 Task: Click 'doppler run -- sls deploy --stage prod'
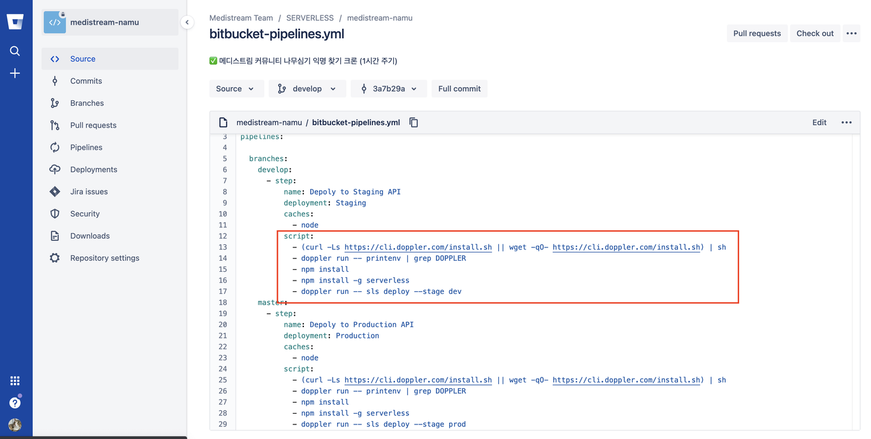point(384,424)
